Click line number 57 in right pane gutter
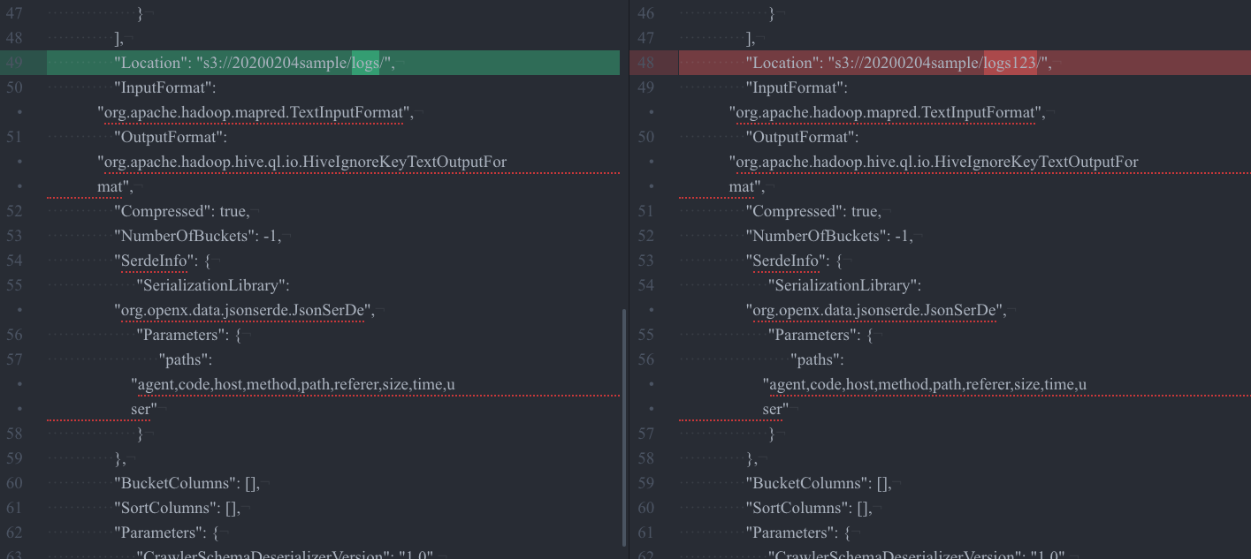This screenshot has width=1251, height=559. pos(646,434)
